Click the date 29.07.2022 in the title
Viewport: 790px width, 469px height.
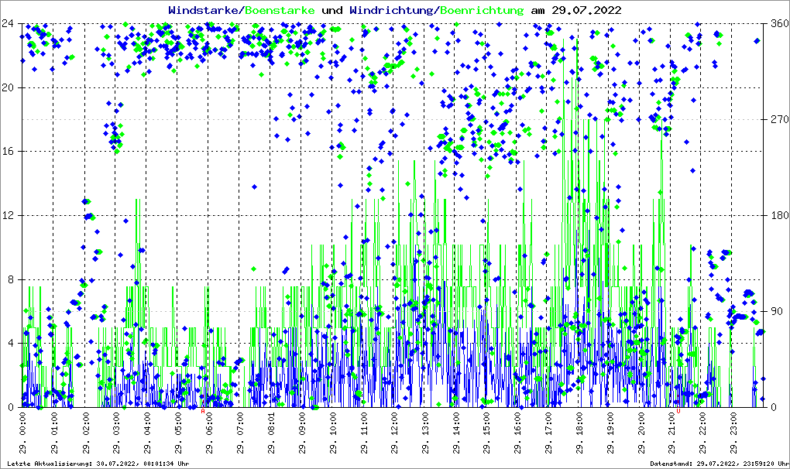[x=586, y=10]
